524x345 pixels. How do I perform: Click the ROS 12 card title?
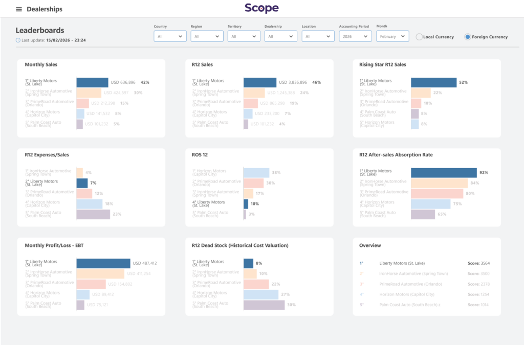[x=200, y=155]
